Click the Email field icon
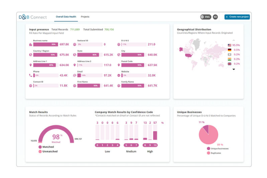Screen dimensions: 267x178 (75, 75)
